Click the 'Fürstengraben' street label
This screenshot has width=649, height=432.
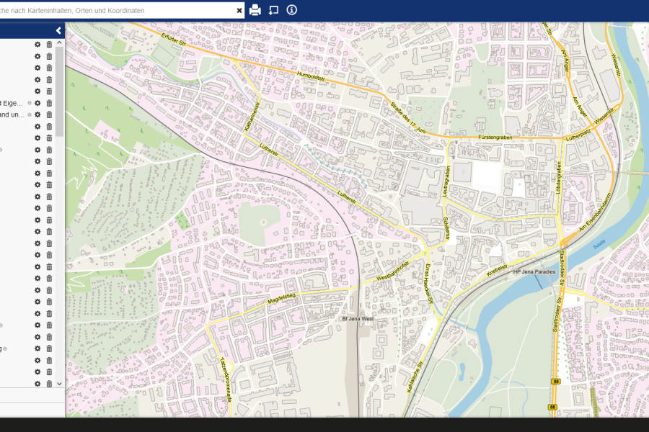495,138
